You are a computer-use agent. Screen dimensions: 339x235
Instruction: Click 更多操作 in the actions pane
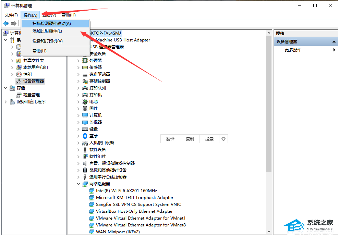(x=293, y=50)
